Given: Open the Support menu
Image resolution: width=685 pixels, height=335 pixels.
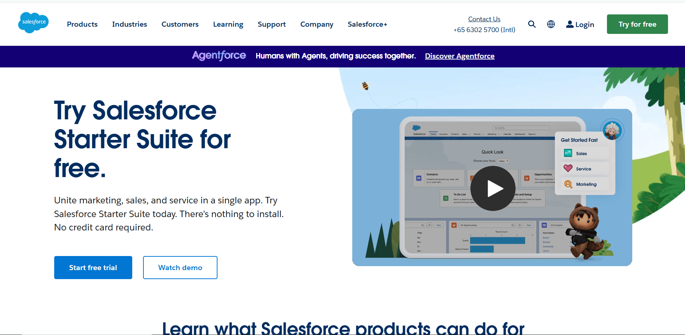Looking at the screenshot, I should coord(272,24).
